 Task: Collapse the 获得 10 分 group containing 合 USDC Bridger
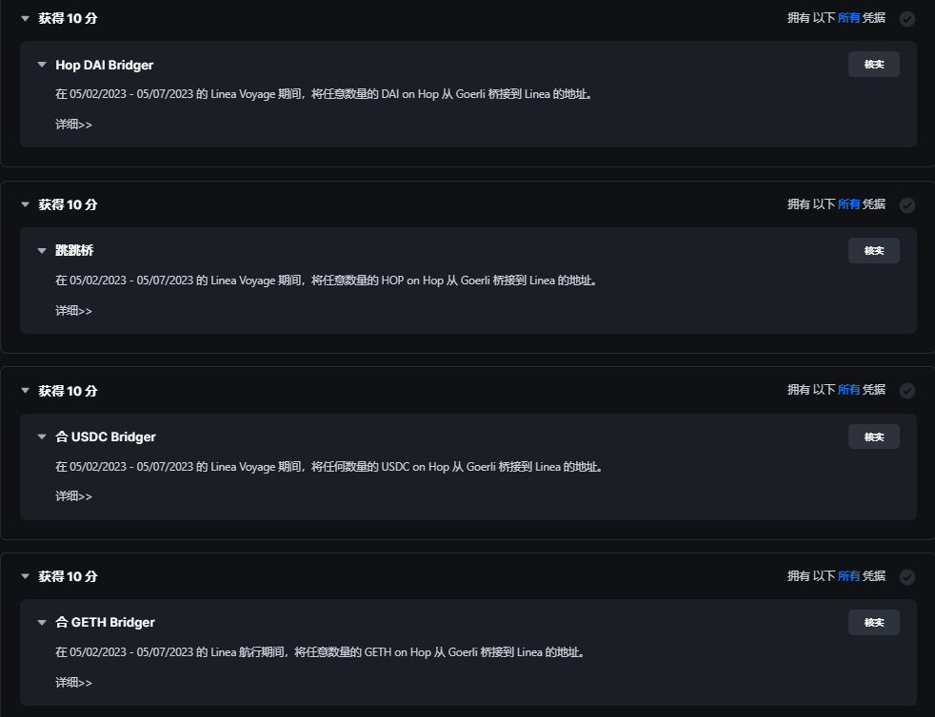click(x=25, y=391)
